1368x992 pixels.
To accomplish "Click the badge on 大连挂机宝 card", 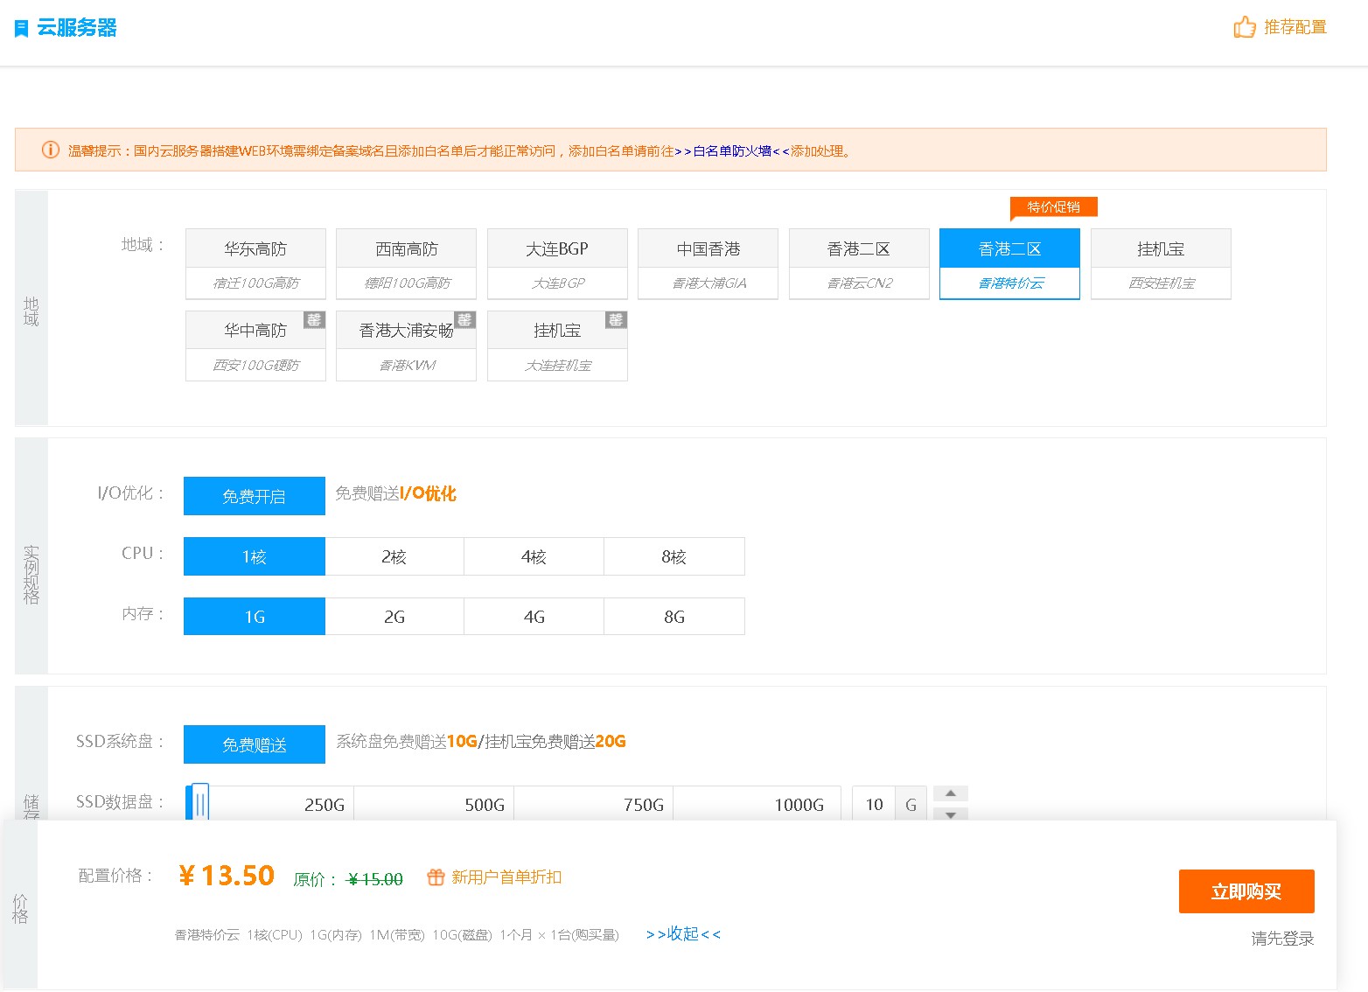I will tap(617, 319).
